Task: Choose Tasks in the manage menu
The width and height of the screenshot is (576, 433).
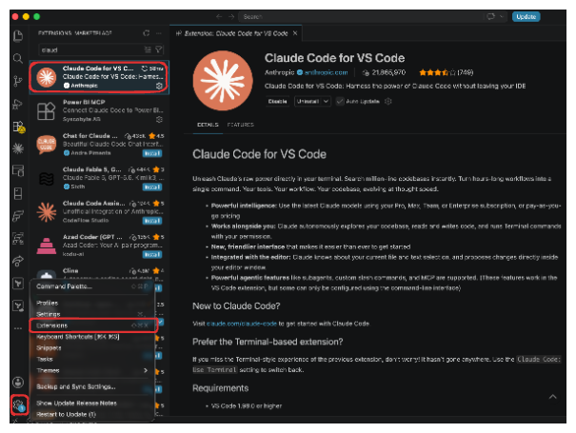Action: click(92, 359)
